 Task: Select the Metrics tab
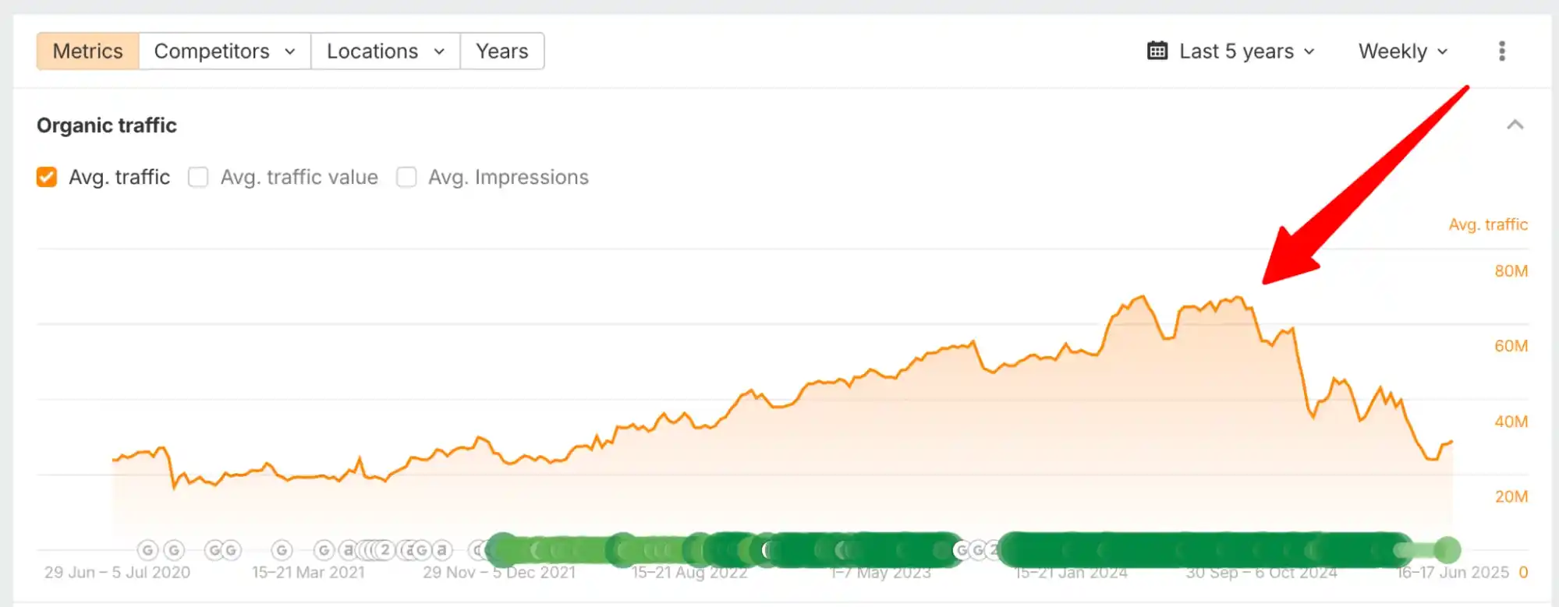[88, 51]
